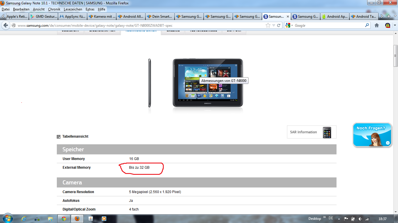Open the Windows Start menu
Screen dimensions: 398x223
tap(7, 218)
